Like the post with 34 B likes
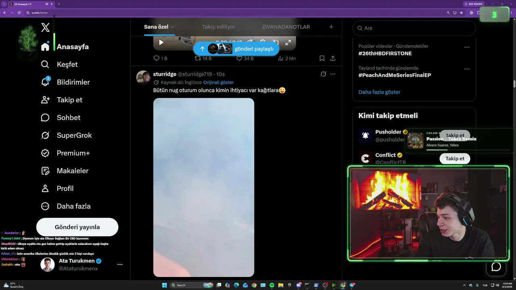Screen dimensions: 516x290 (x=245, y=58)
